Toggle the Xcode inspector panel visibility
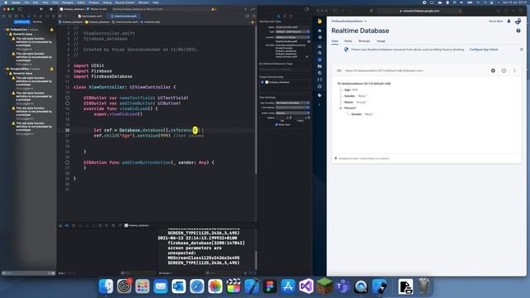The image size is (530, 298). click(306, 9)
